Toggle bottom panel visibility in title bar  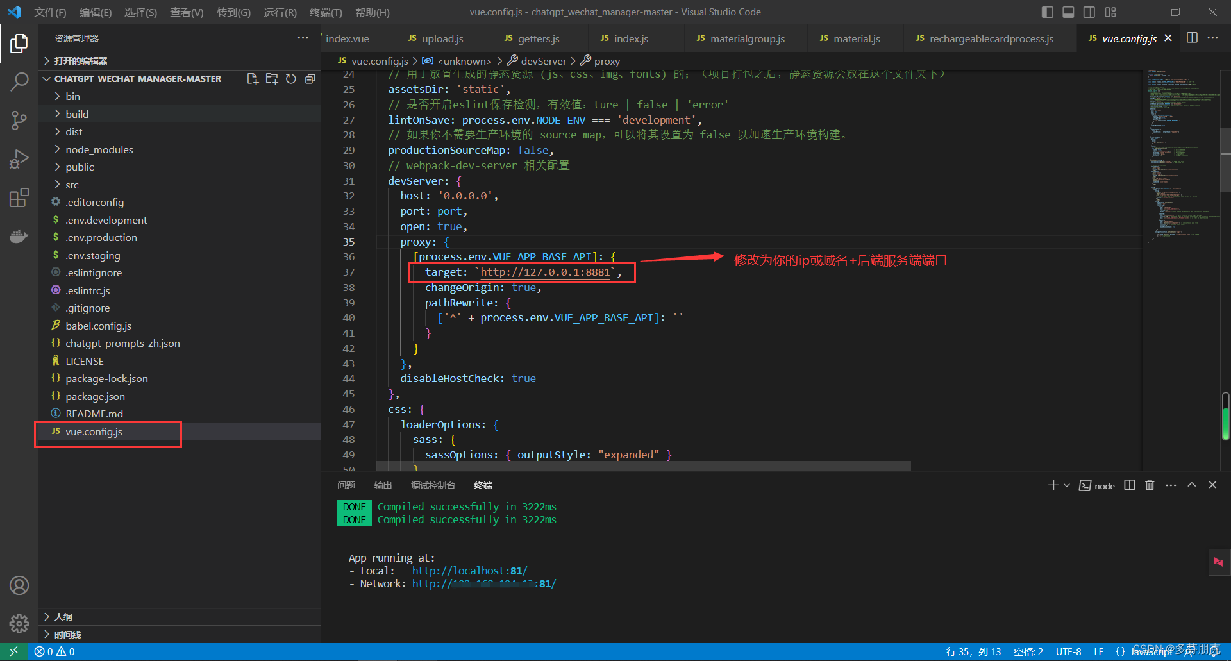point(1068,12)
